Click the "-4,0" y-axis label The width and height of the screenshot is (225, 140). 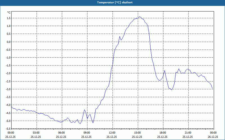click(8, 105)
